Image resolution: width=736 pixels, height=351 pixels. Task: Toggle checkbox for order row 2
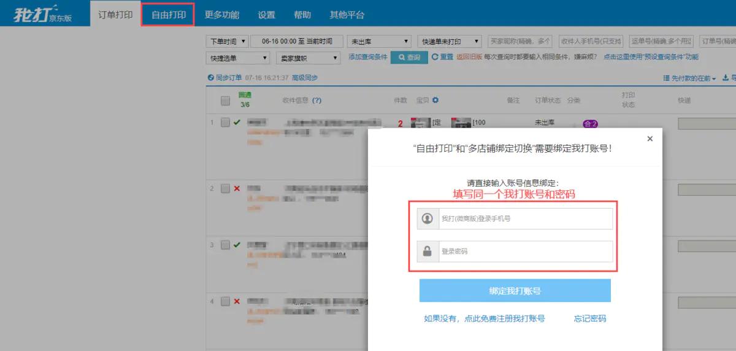(x=225, y=188)
